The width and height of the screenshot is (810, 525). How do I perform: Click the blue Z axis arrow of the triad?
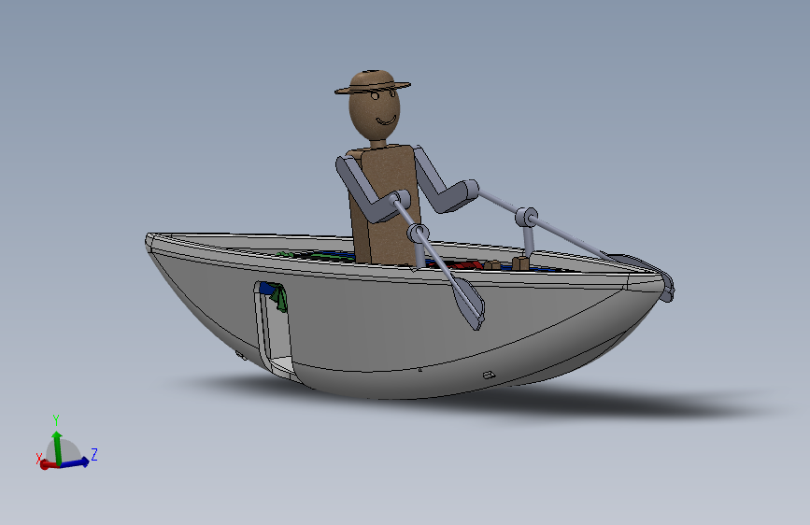[x=76, y=462]
